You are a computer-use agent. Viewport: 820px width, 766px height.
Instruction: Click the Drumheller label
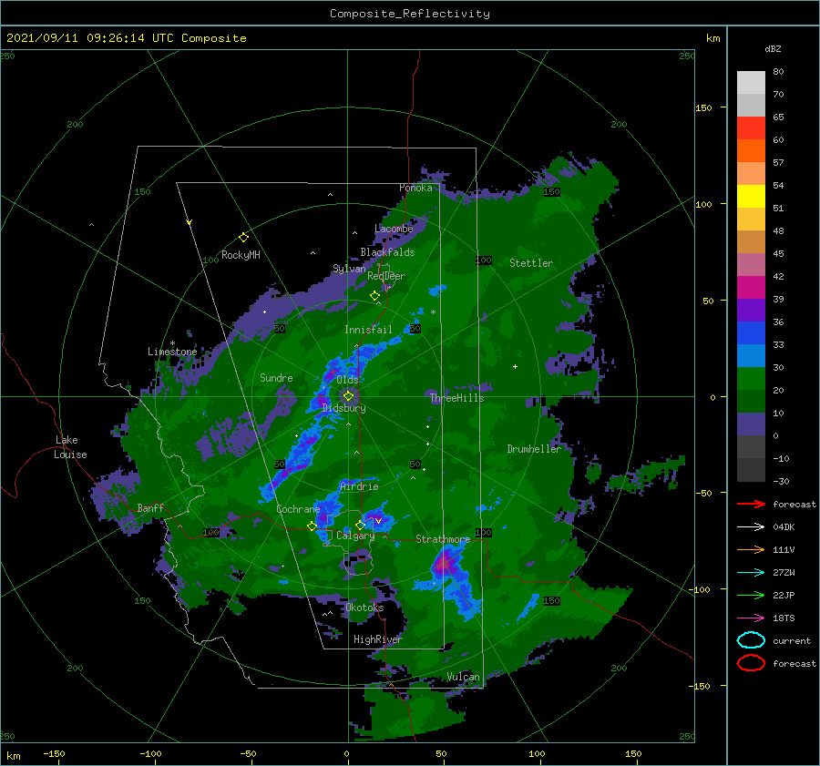534,449
